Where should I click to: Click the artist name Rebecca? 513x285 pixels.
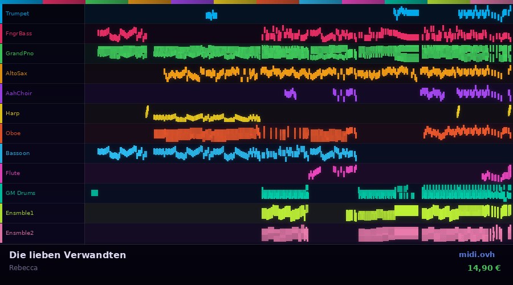coord(23,268)
